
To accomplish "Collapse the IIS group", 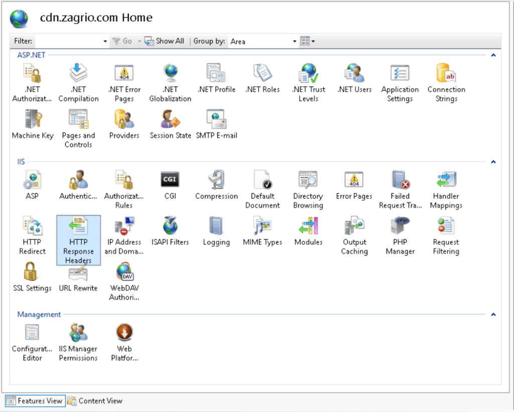I will coord(493,162).
